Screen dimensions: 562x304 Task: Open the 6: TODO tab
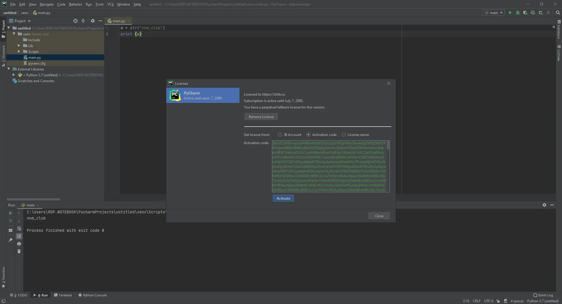pos(18,295)
